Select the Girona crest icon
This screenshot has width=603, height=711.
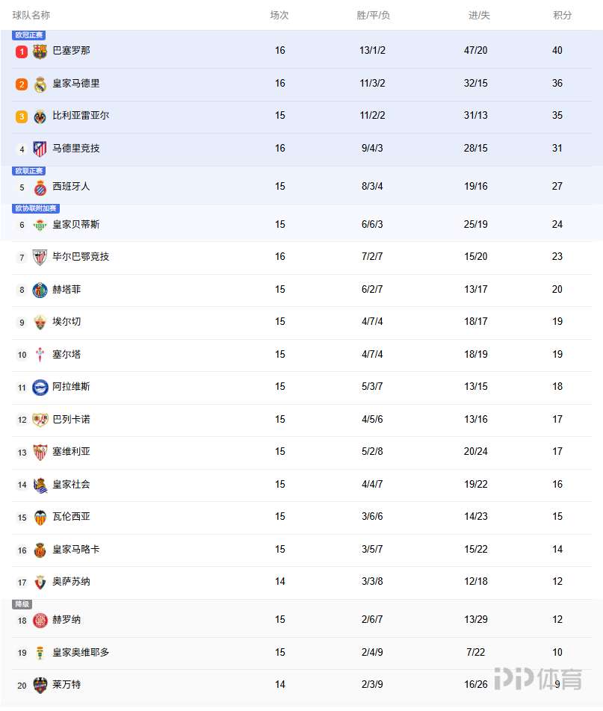tap(40, 620)
